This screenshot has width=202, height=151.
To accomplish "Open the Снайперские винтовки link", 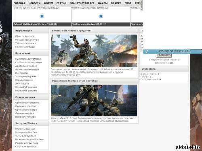I will (x=28, y=62).
